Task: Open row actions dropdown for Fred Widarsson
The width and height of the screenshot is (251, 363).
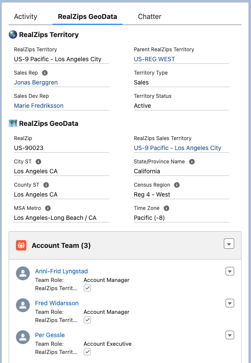Action: 230,303
